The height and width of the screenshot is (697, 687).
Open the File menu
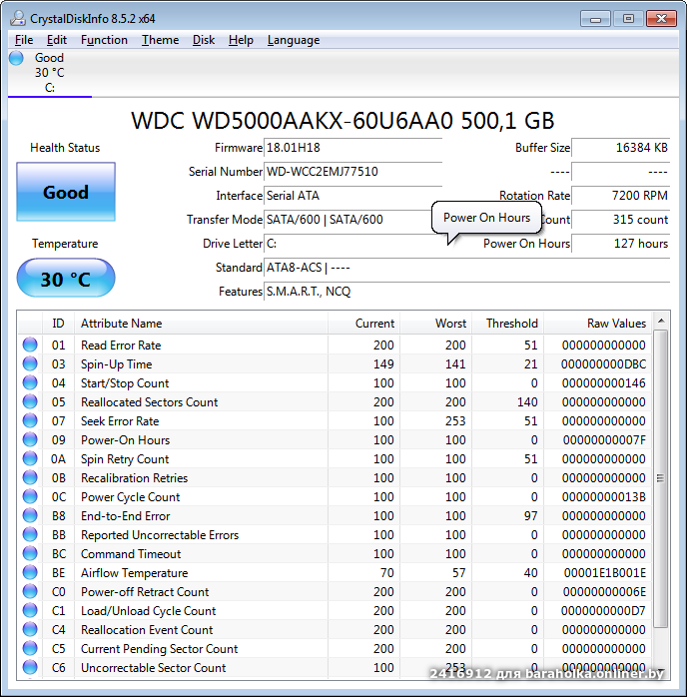click(x=24, y=40)
